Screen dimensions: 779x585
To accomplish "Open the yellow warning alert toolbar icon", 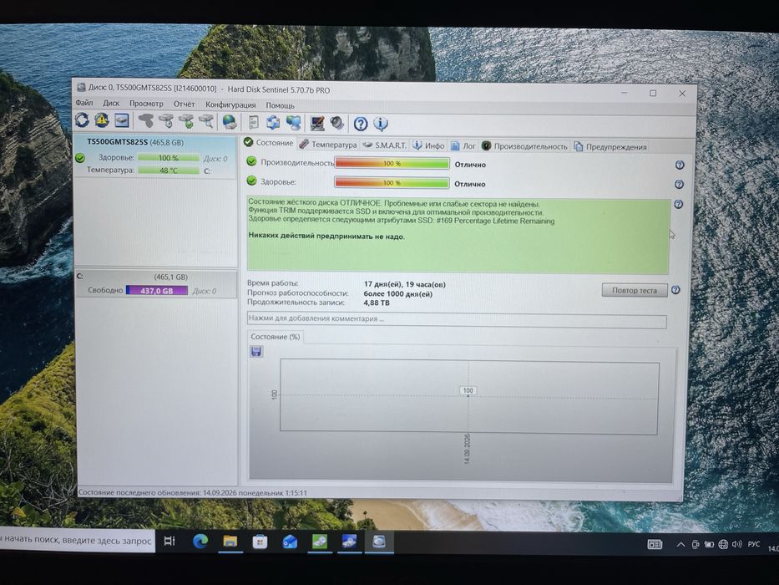I will point(102,120).
